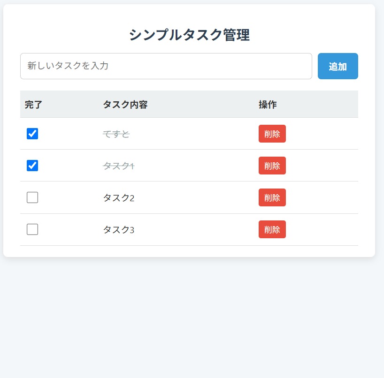Click 削除 for タスク2
The width and height of the screenshot is (384, 378).
(x=272, y=197)
